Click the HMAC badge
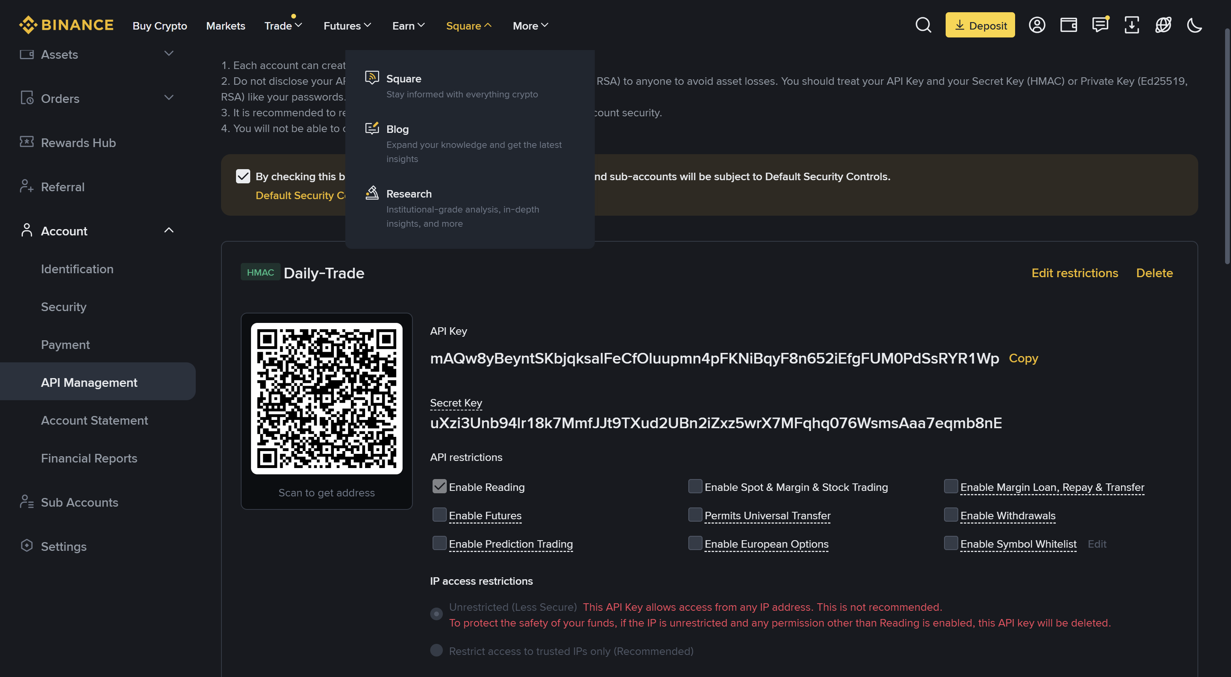This screenshot has width=1231, height=677. [260, 272]
